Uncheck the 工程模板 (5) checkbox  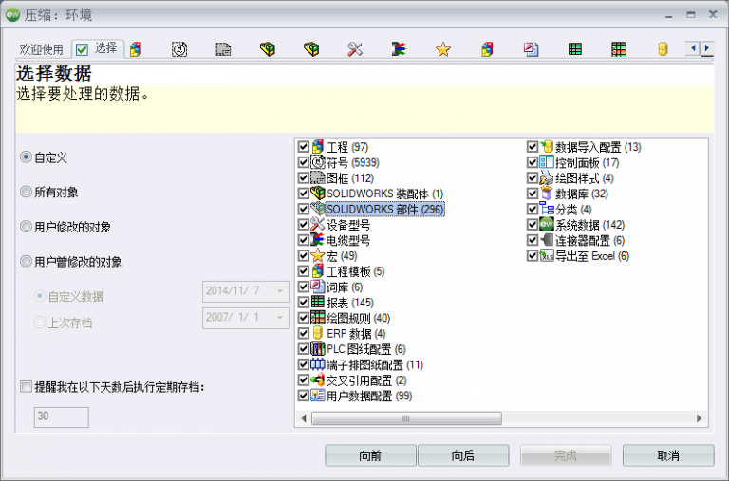point(304,271)
